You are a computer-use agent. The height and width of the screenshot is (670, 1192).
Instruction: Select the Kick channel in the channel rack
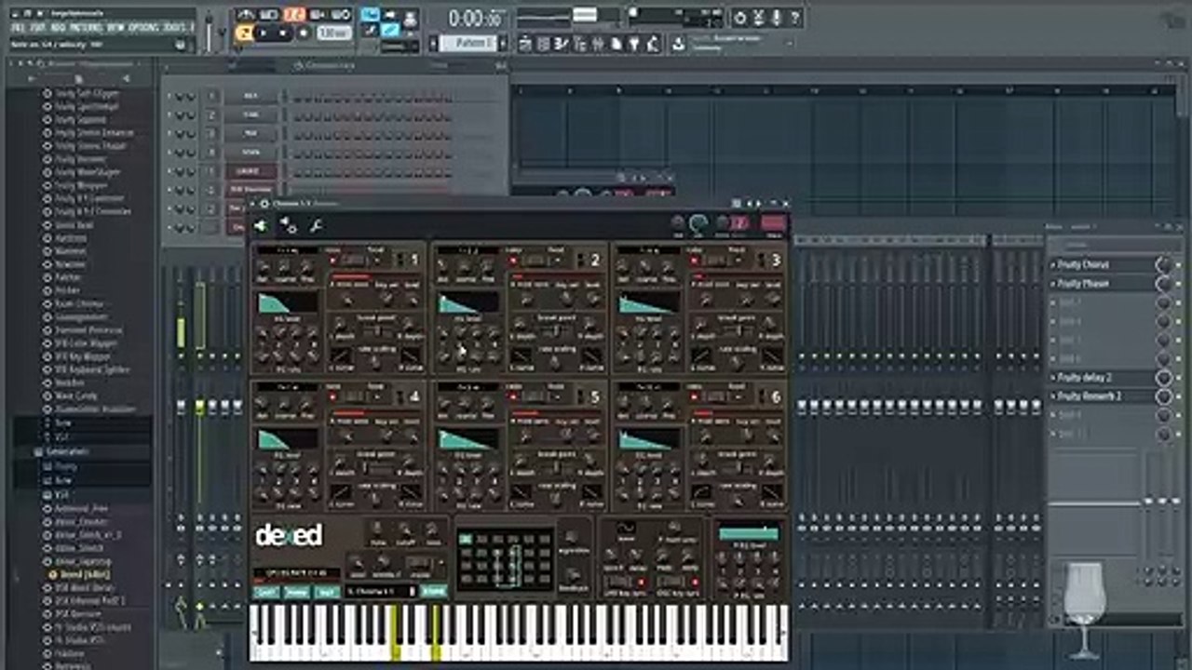click(x=251, y=97)
